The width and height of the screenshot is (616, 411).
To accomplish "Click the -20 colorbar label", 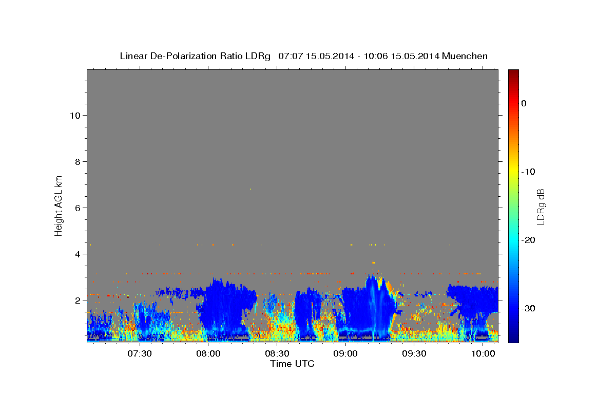I will coord(528,240).
